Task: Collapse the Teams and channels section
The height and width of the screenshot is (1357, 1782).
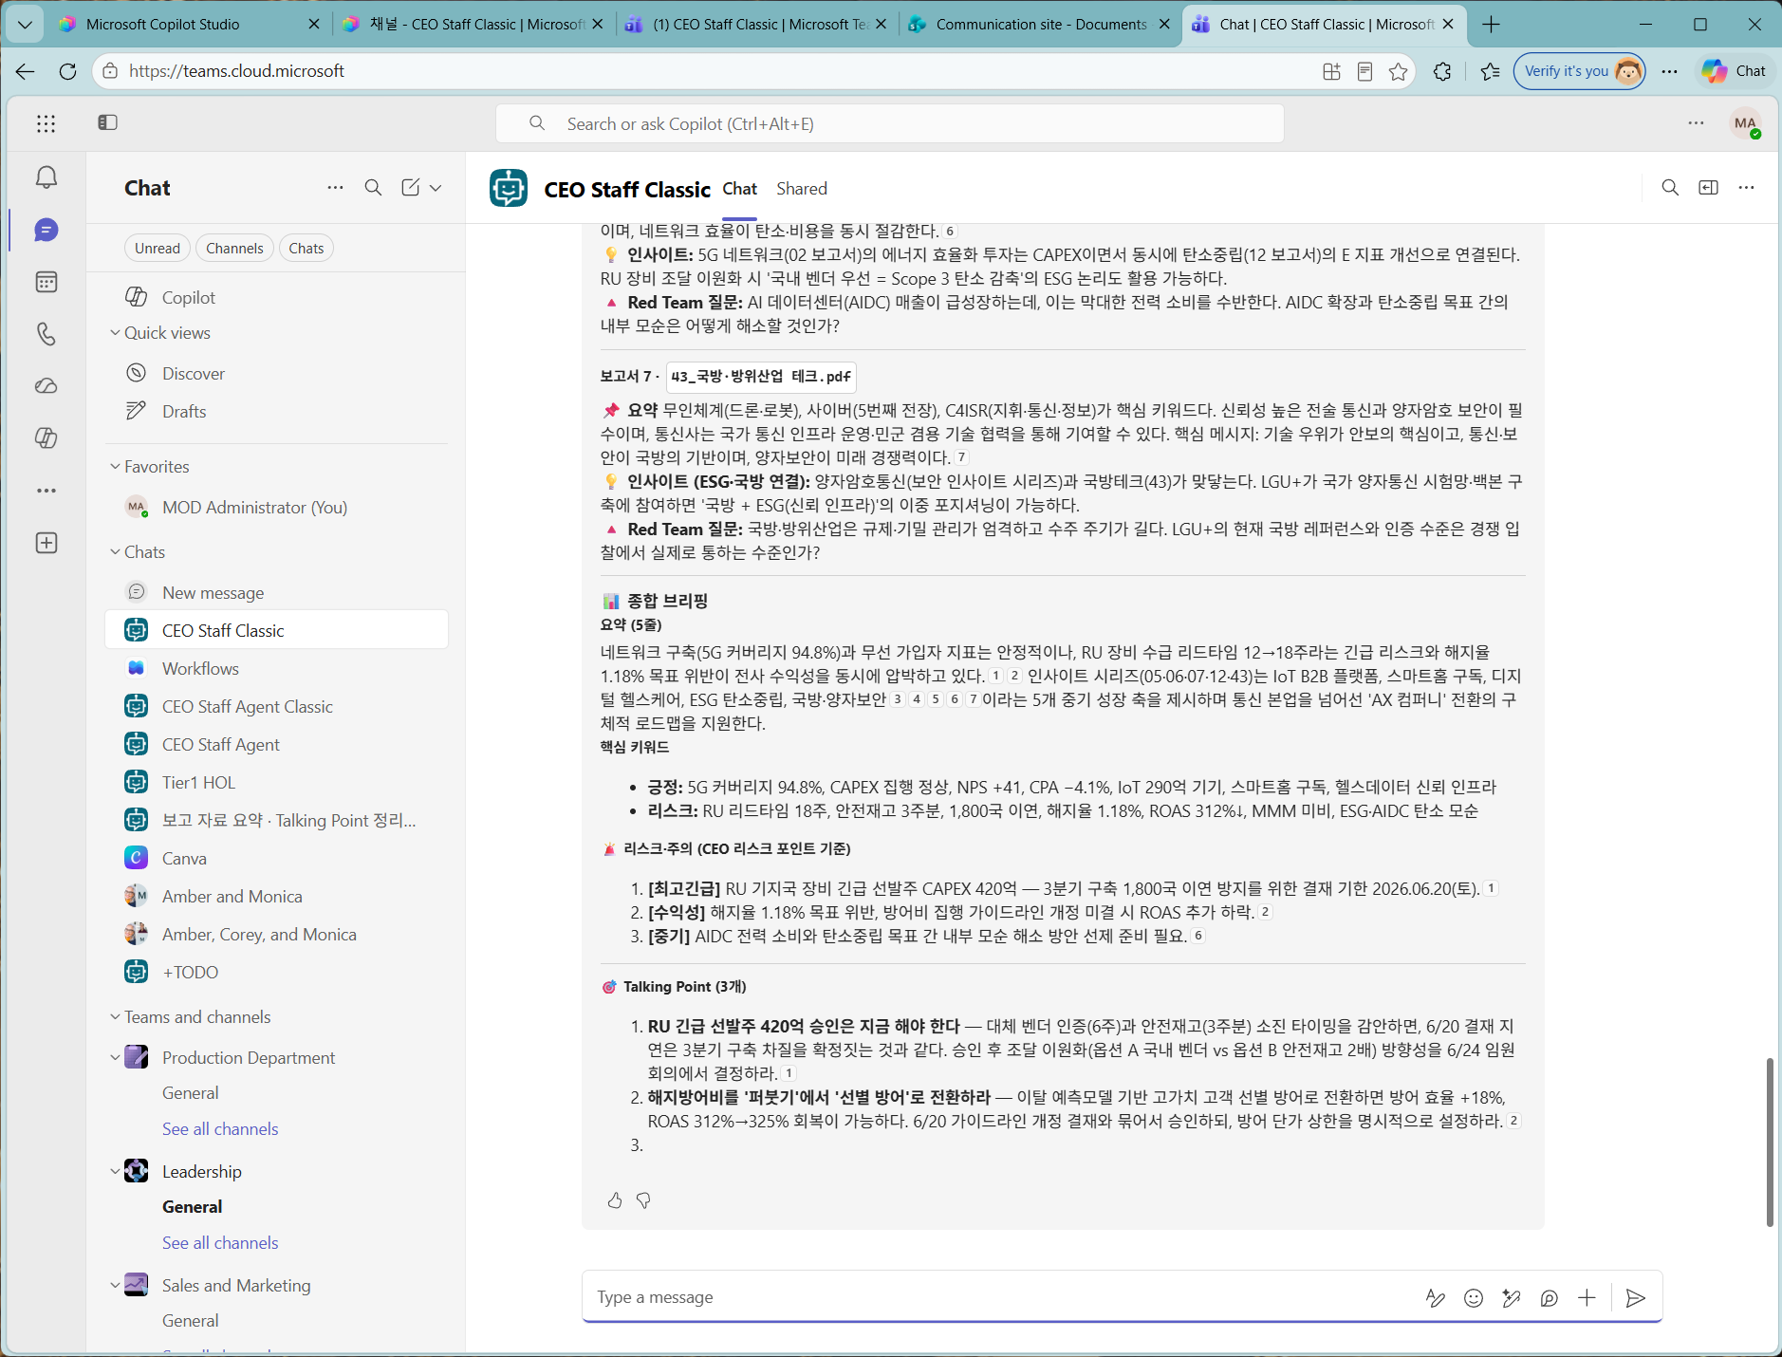Action: [115, 1017]
